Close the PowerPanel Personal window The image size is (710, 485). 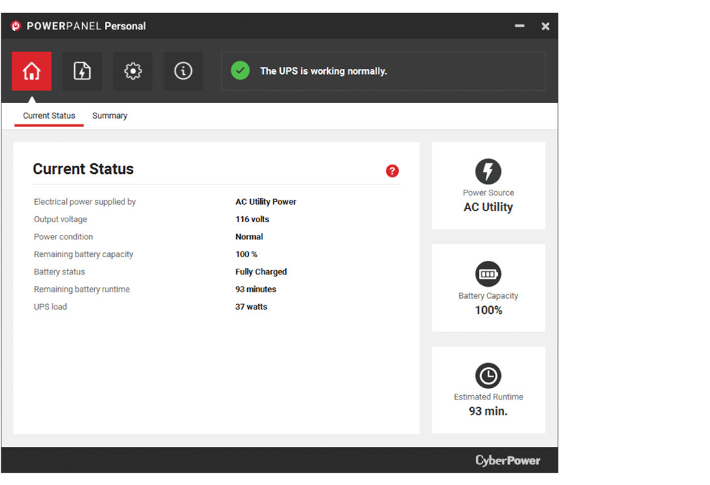coord(545,27)
